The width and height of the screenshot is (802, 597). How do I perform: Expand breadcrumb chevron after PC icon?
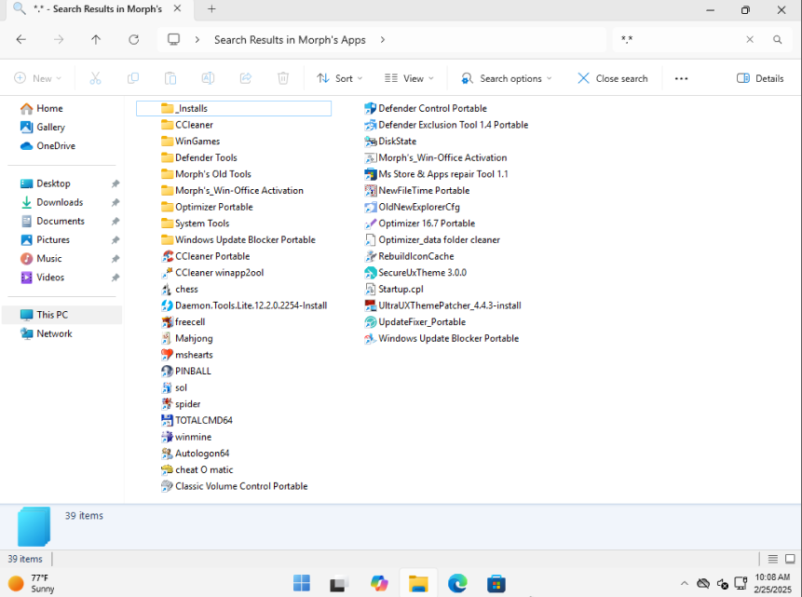tap(197, 39)
